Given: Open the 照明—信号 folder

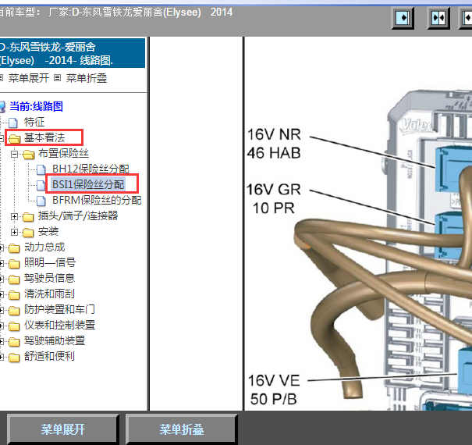Looking at the screenshot, I should pyautogui.click(x=50, y=263).
